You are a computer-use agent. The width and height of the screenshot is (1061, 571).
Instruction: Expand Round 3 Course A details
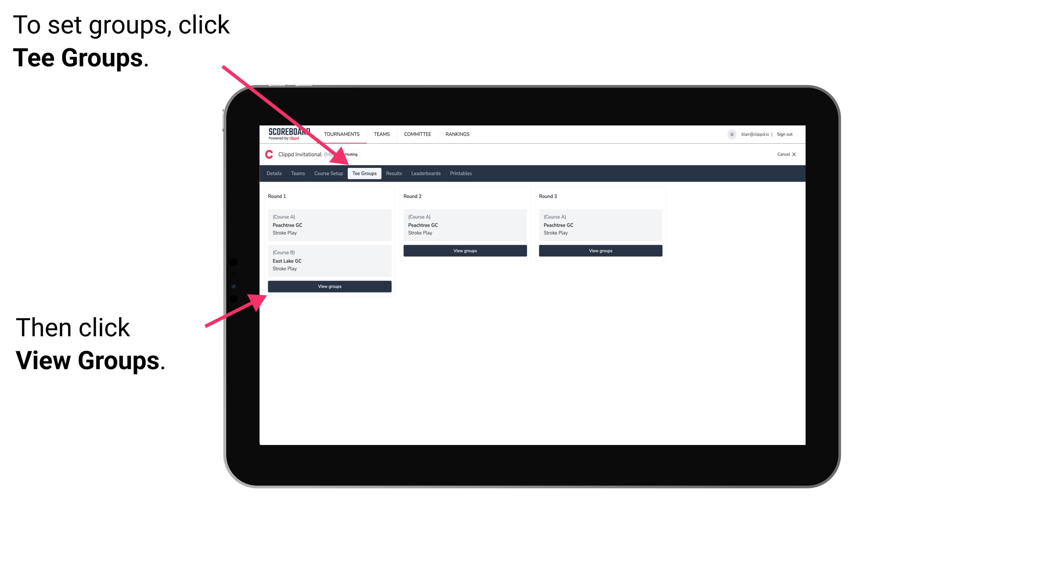[599, 224]
